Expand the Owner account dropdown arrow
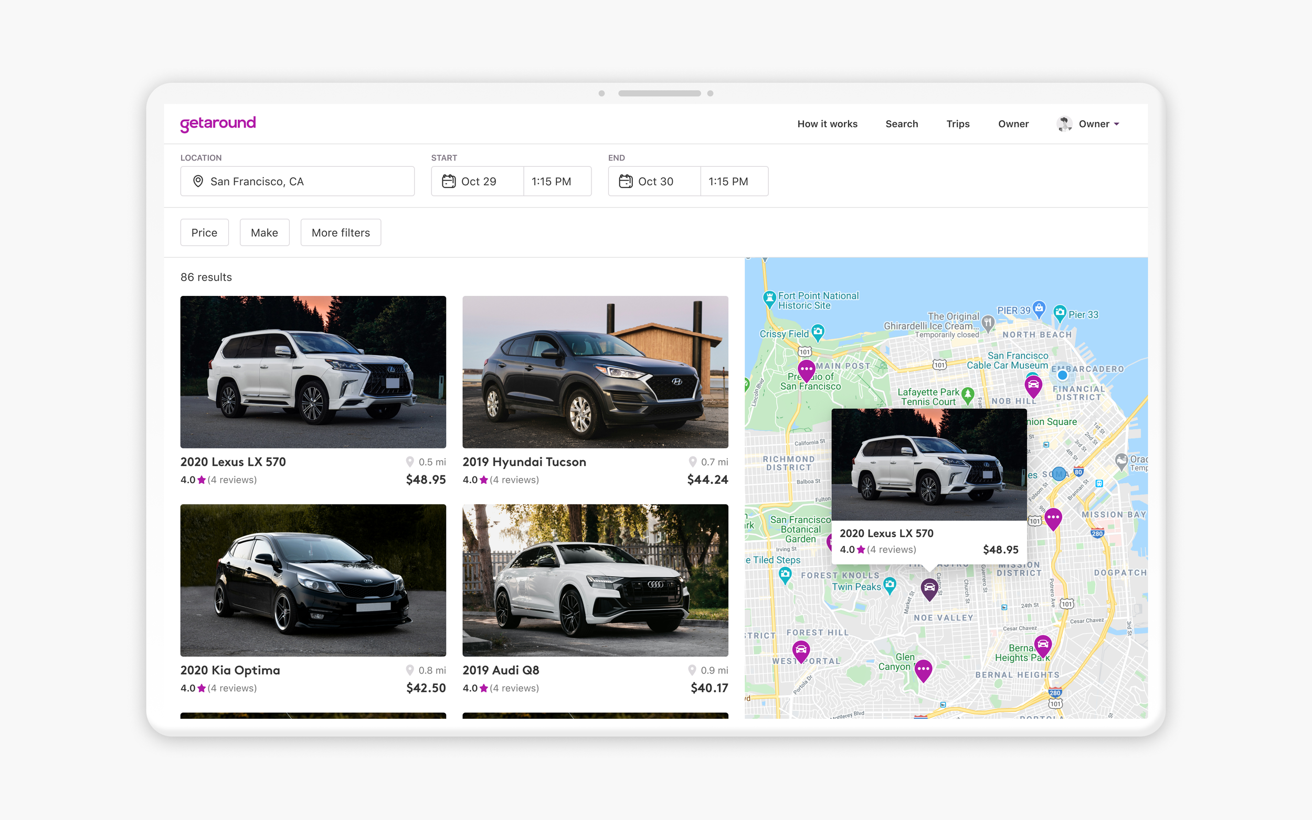Image resolution: width=1312 pixels, height=820 pixels. coord(1117,124)
